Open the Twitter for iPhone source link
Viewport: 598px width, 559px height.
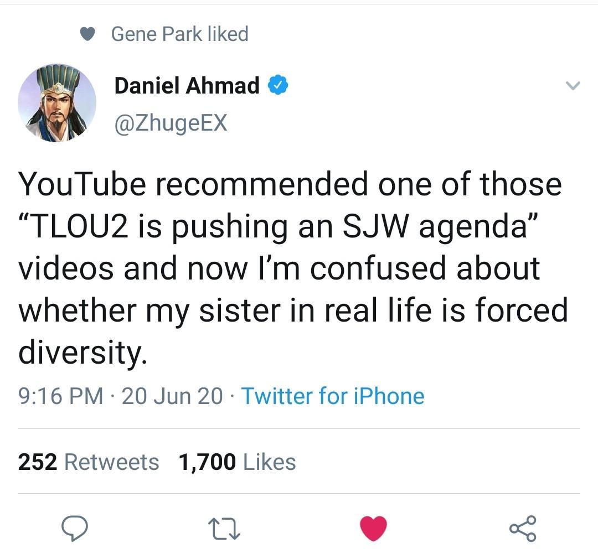pos(332,396)
